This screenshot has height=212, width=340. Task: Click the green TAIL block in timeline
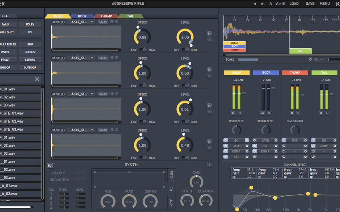300,51
